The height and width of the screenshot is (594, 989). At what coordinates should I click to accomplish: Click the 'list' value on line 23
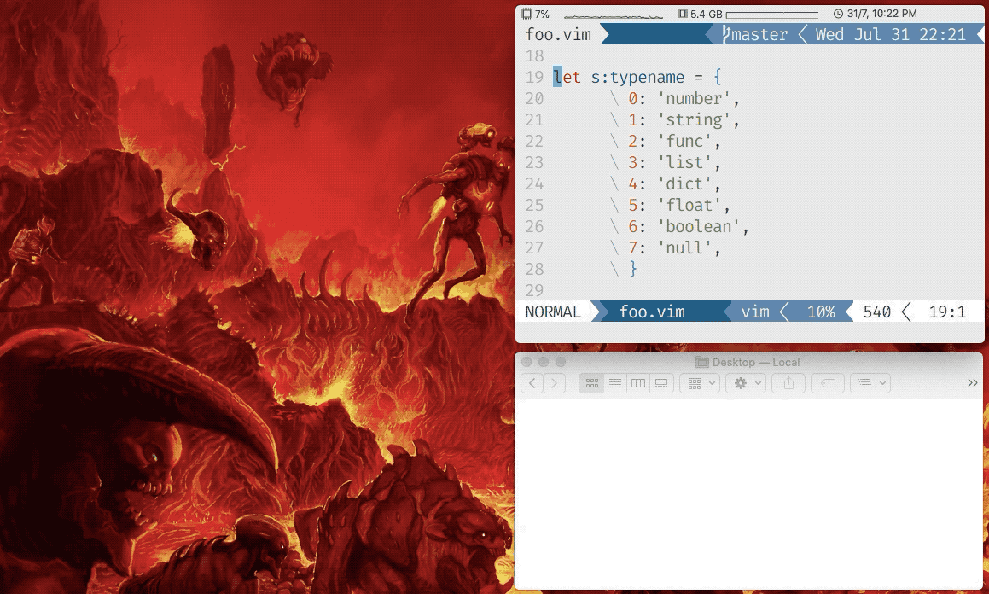tap(684, 163)
